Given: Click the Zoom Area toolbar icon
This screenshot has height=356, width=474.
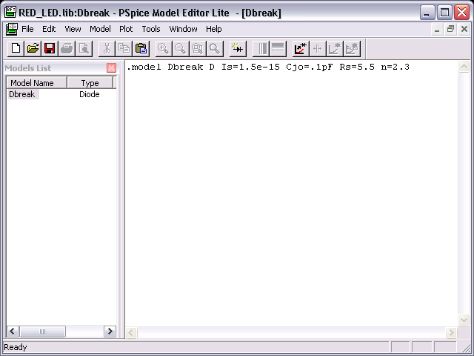Looking at the screenshot, I should (198, 48).
